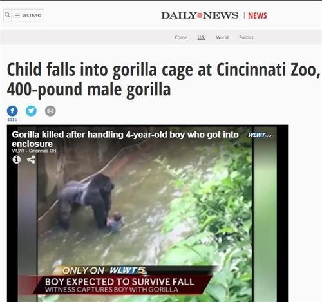This screenshot has width=322, height=302.
Task: Open the World section link
Action: pyautogui.click(x=222, y=37)
